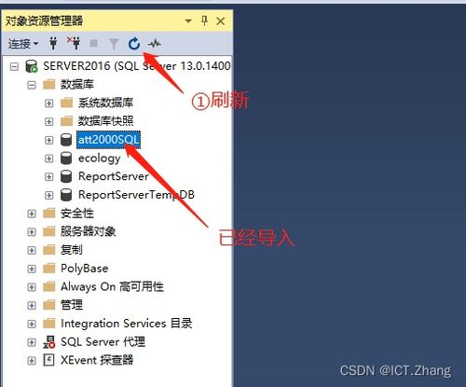Viewport: 466px width, 387px height.
Task: Click the Connect Object Explorer plug icon
Action: (x=53, y=44)
